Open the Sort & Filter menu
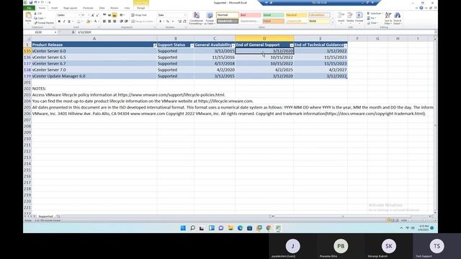The height and width of the screenshot is (259, 461). 388,18
